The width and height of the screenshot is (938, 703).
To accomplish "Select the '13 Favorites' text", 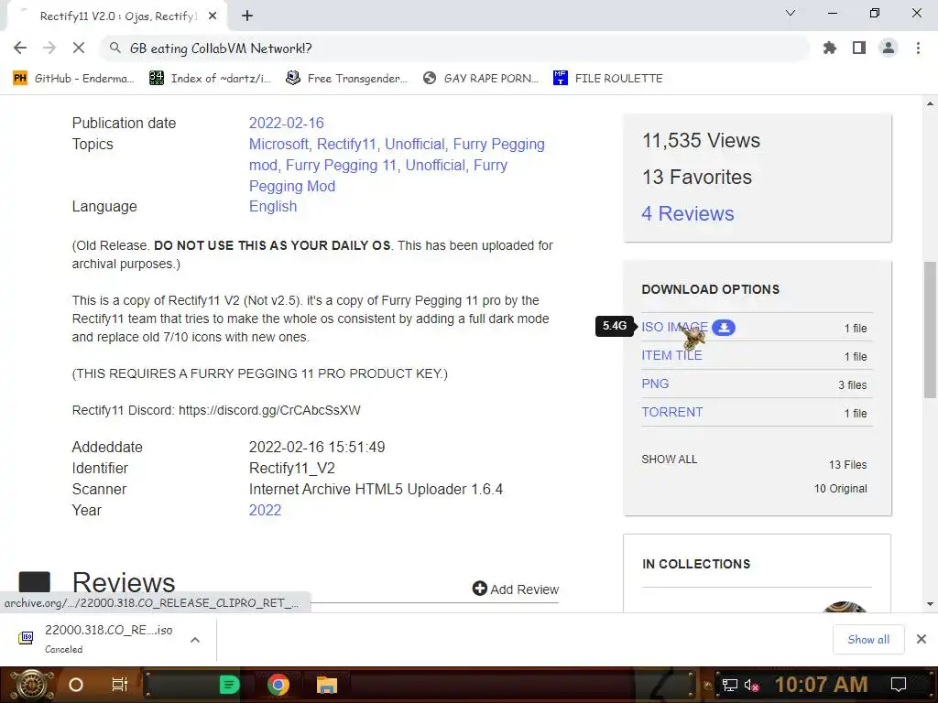I will click(x=697, y=177).
